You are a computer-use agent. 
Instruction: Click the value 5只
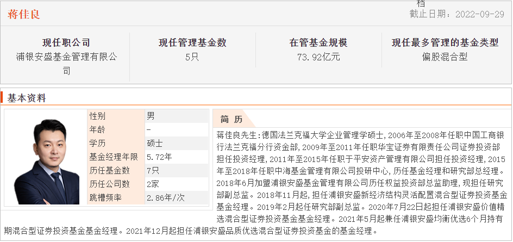(192, 57)
